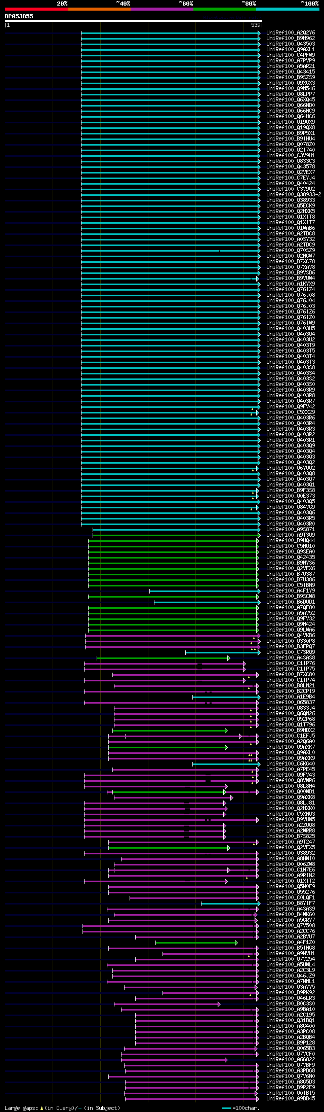Select hit label UniRef100_Q2HXK5
This screenshot has width=324, height=1112.
[x=291, y=212]
